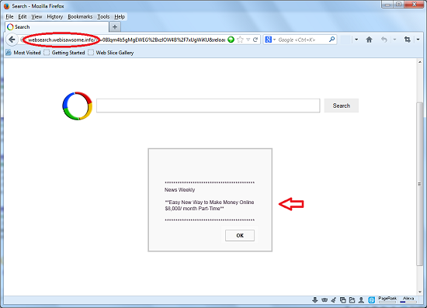Open the File menu

pyautogui.click(x=9, y=17)
